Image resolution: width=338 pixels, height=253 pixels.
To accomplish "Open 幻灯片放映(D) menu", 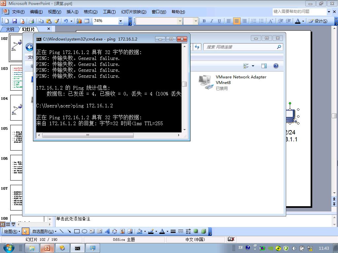I will 134,12.
